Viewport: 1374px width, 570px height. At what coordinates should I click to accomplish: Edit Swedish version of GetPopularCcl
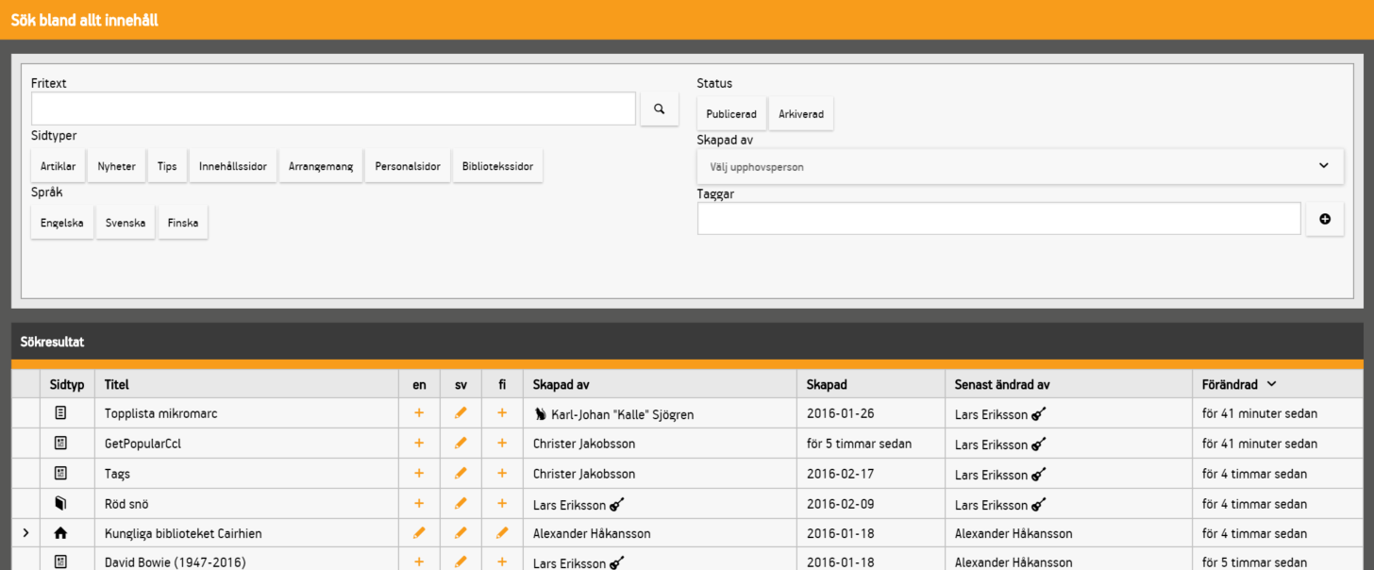(x=461, y=444)
